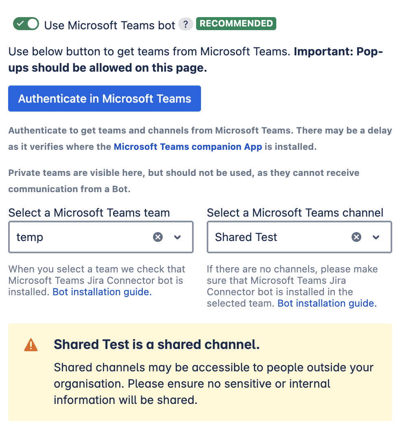Expand the Microsoft Teams team dropdown chevron
Viewport: 402px width, 430px height.
tap(177, 237)
